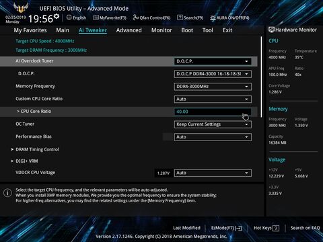Switch to the Boot tab

tap(187, 30)
